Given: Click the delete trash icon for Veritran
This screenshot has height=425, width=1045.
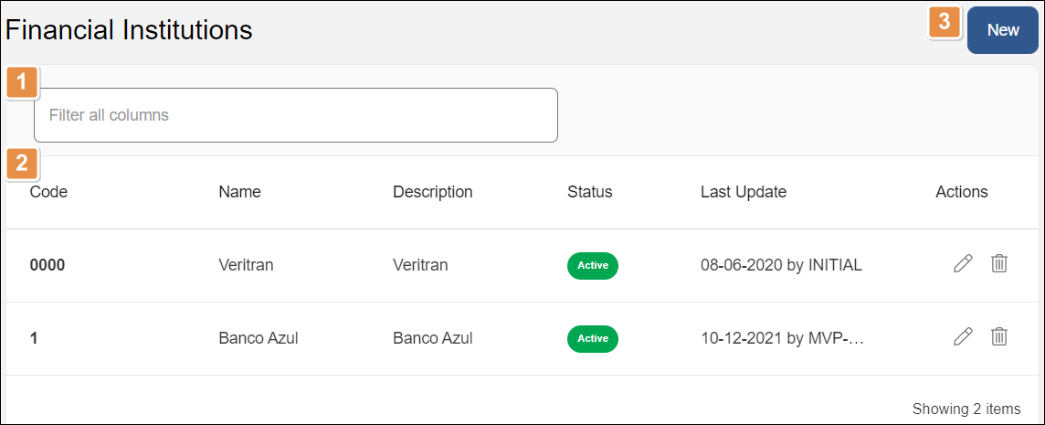Looking at the screenshot, I should 999,264.
